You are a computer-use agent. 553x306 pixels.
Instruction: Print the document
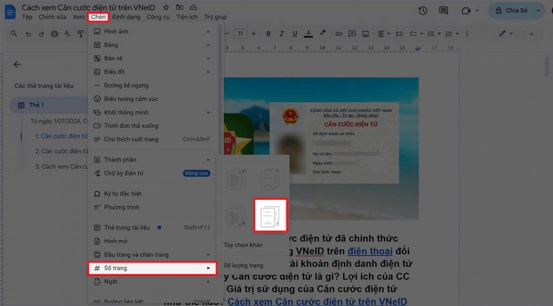click(54, 34)
